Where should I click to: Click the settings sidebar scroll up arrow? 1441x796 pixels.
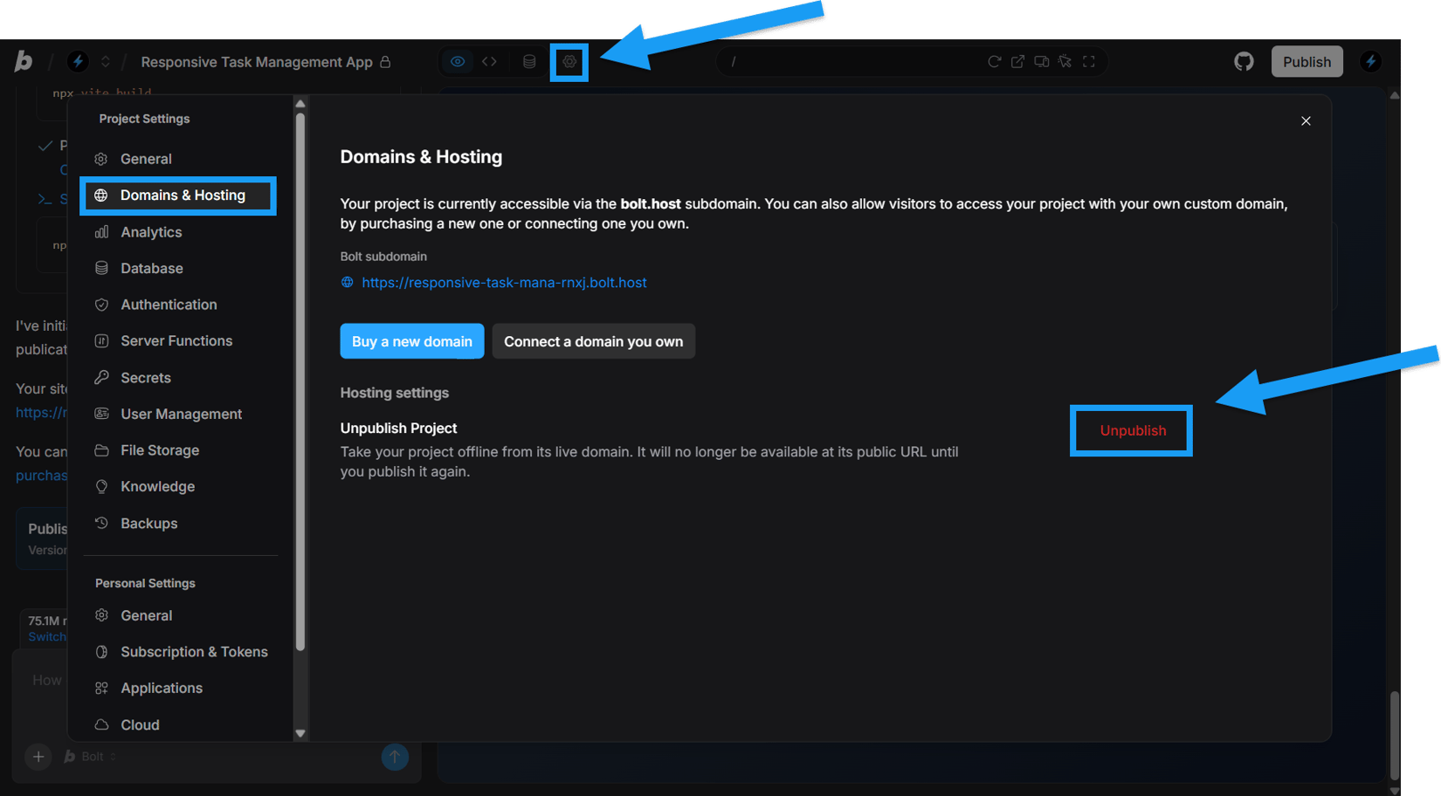click(x=300, y=104)
